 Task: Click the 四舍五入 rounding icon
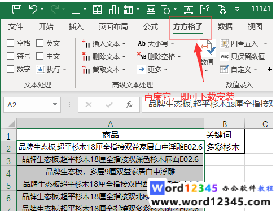[x=225, y=43]
